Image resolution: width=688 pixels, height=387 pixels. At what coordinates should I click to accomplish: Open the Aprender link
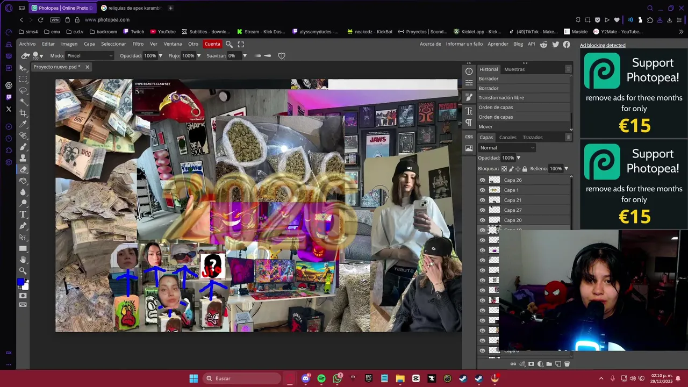498,44
